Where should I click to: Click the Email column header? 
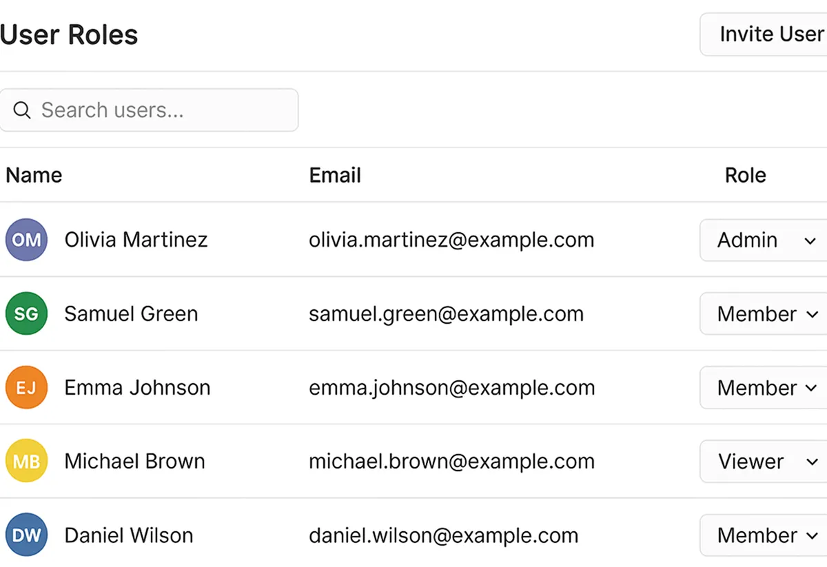335,175
